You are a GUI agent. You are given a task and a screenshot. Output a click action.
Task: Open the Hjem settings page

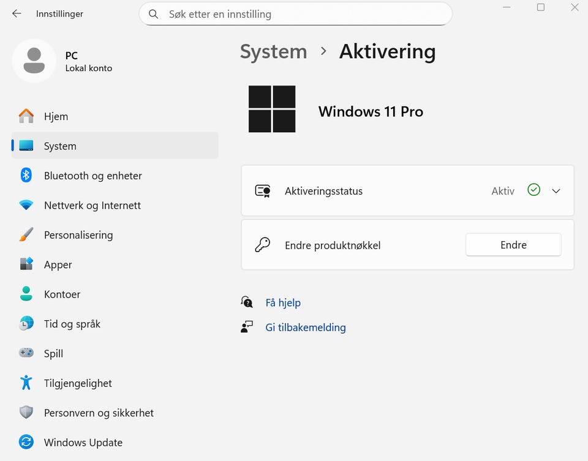pyautogui.click(x=56, y=116)
